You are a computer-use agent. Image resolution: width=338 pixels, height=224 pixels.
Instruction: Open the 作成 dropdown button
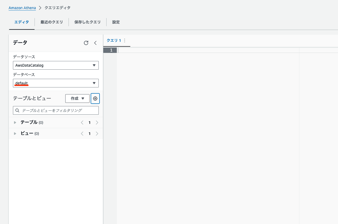pyautogui.click(x=77, y=99)
